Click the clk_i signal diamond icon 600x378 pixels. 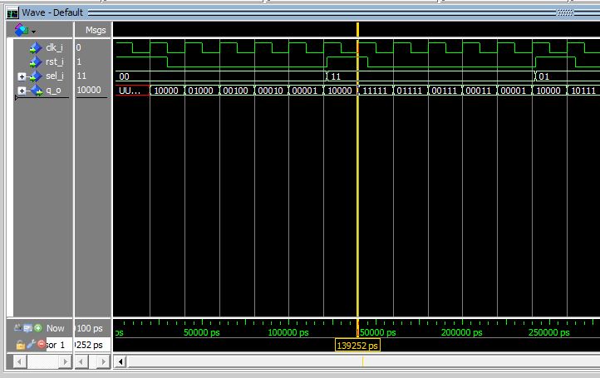click(x=35, y=47)
